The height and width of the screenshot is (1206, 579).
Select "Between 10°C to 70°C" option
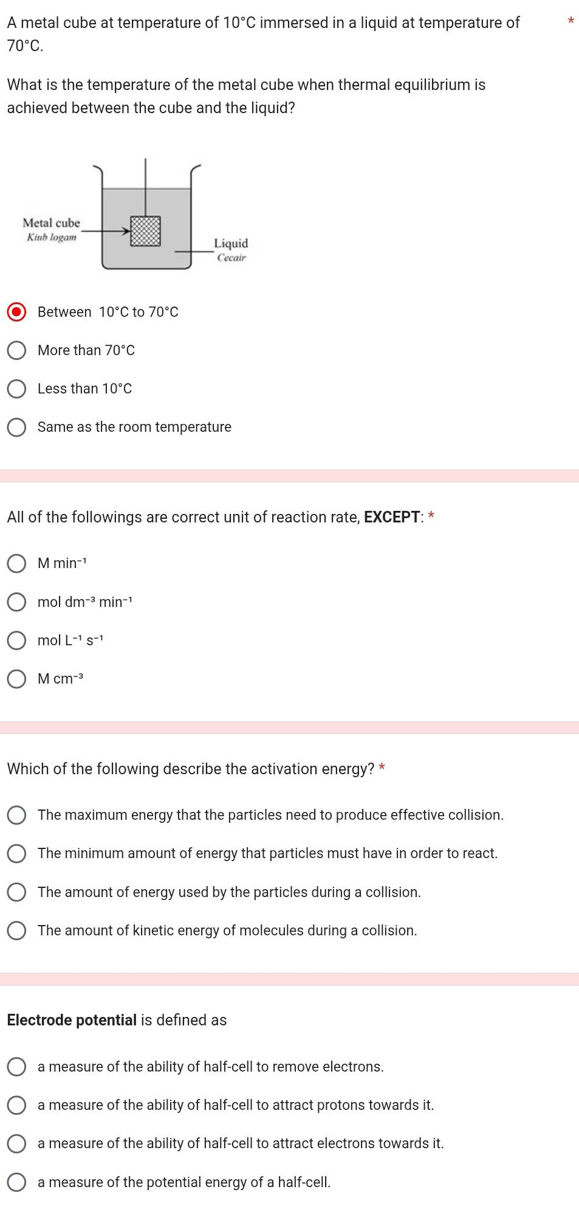[17, 312]
